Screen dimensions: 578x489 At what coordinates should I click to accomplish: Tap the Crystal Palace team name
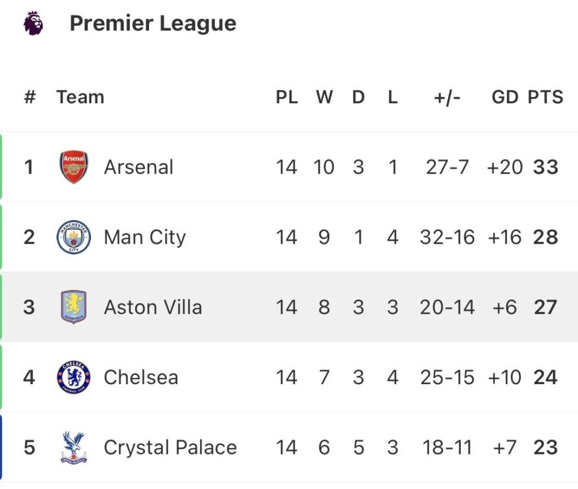(x=170, y=448)
